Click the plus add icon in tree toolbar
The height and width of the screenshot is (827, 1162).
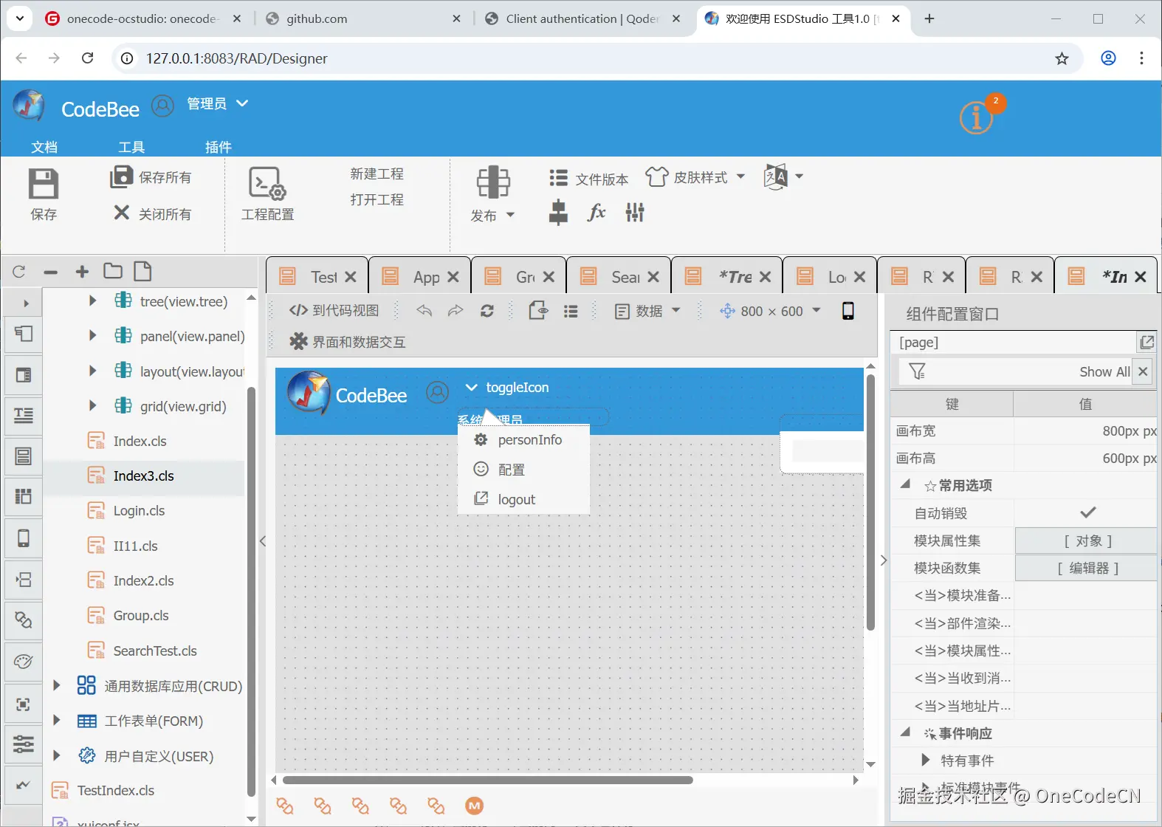click(82, 272)
